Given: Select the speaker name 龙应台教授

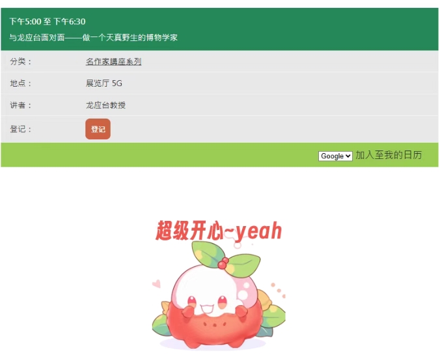Looking at the screenshot, I should point(105,105).
